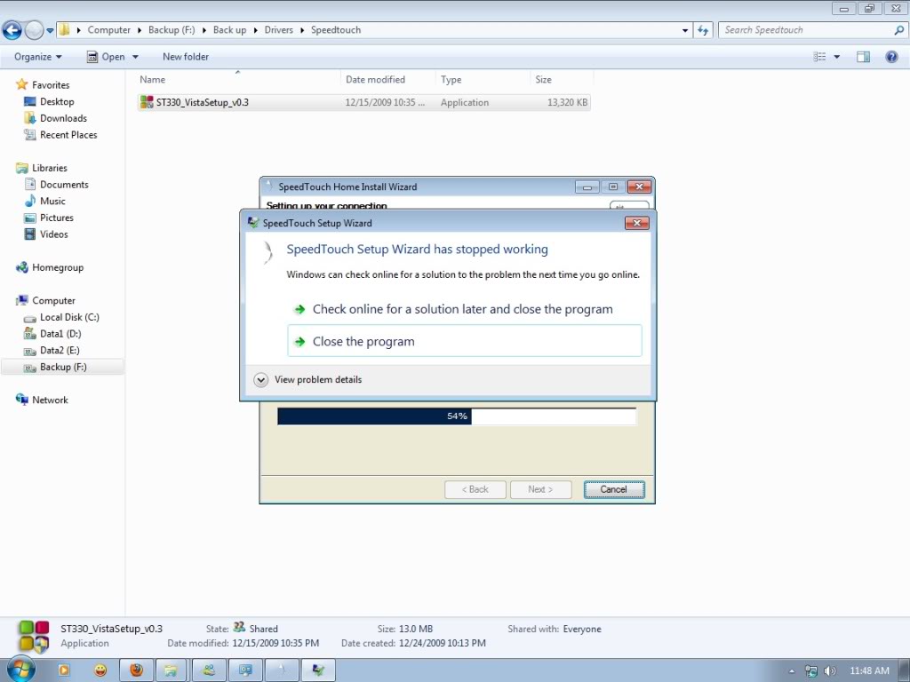Click the 54% installation progress bar
Image resolution: width=910 pixels, height=682 pixels.
(457, 416)
